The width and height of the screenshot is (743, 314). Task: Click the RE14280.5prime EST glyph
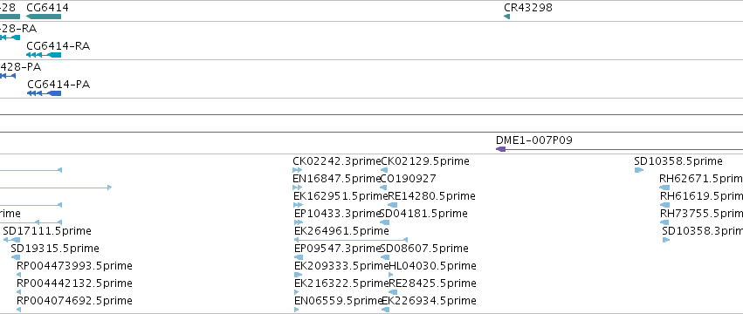tap(392, 205)
